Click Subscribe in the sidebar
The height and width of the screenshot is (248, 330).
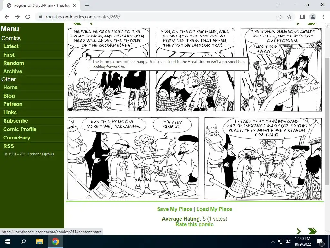click(16, 121)
